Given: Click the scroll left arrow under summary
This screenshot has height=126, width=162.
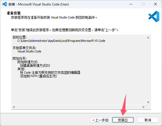Looking at the screenshot, I should pyautogui.click(x=14, y=107).
